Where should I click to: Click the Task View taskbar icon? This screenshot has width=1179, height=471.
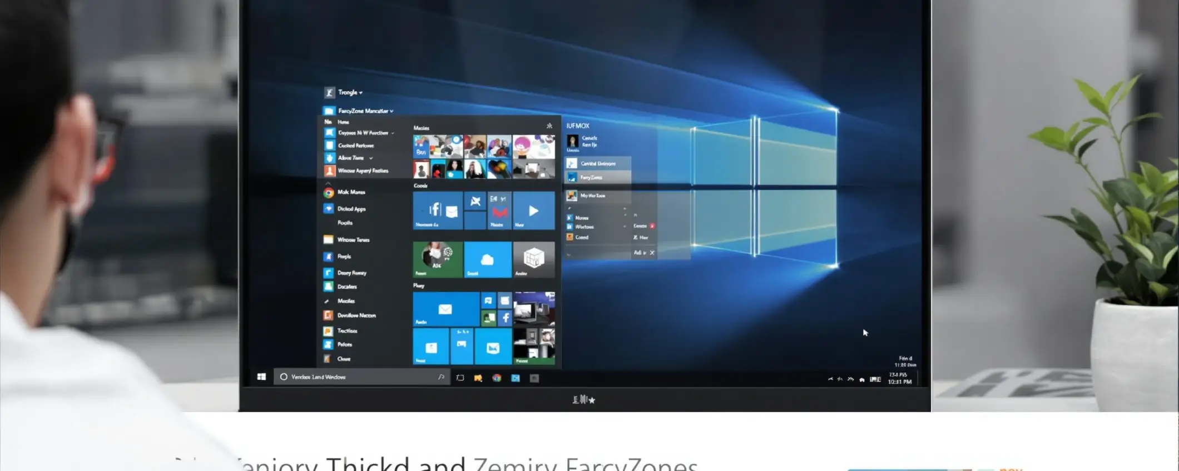pyautogui.click(x=460, y=378)
